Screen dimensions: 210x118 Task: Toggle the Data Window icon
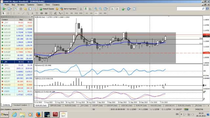click(x=21, y=9)
